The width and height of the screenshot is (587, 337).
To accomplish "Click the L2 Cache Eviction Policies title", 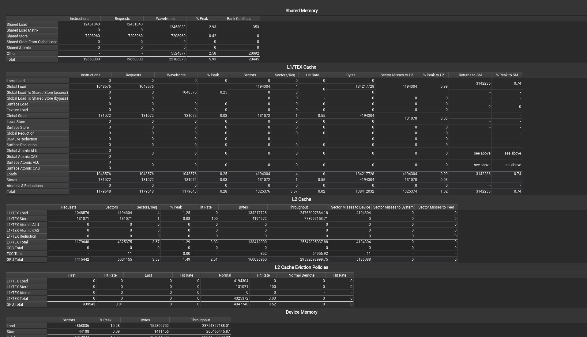I will (x=301, y=267).
